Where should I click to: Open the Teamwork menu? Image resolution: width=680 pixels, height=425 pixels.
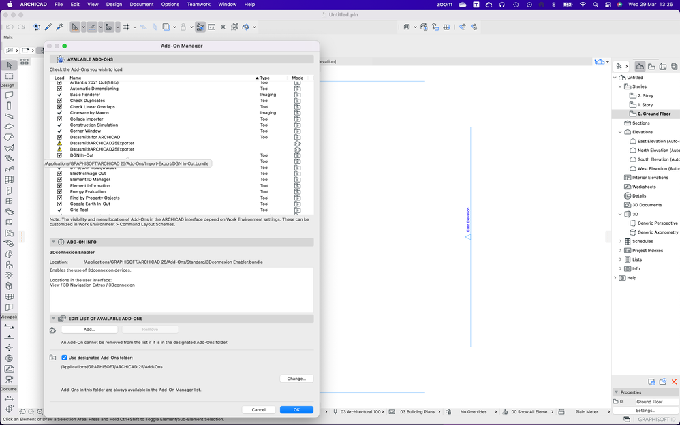(x=199, y=4)
